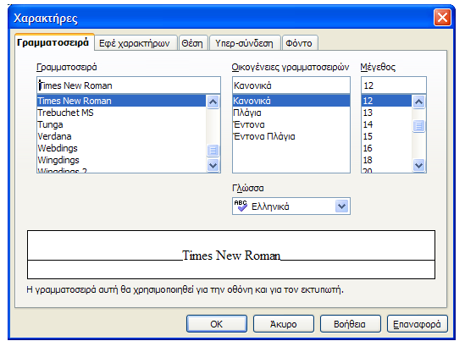This screenshot has height=352, width=465.
Task: Close the Χαρακτήρες dialog
Action: [442, 18]
